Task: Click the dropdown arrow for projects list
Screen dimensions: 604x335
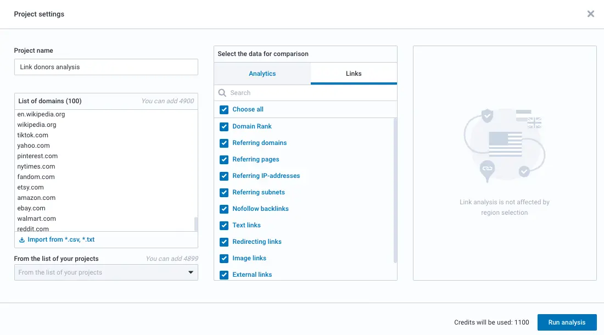Action: tap(191, 272)
